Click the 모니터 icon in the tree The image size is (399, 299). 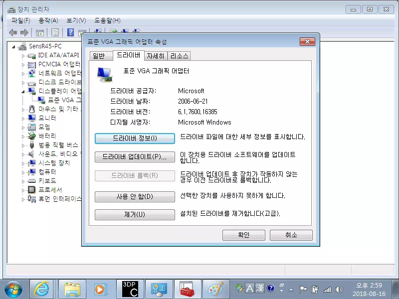pyautogui.click(x=32, y=118)
